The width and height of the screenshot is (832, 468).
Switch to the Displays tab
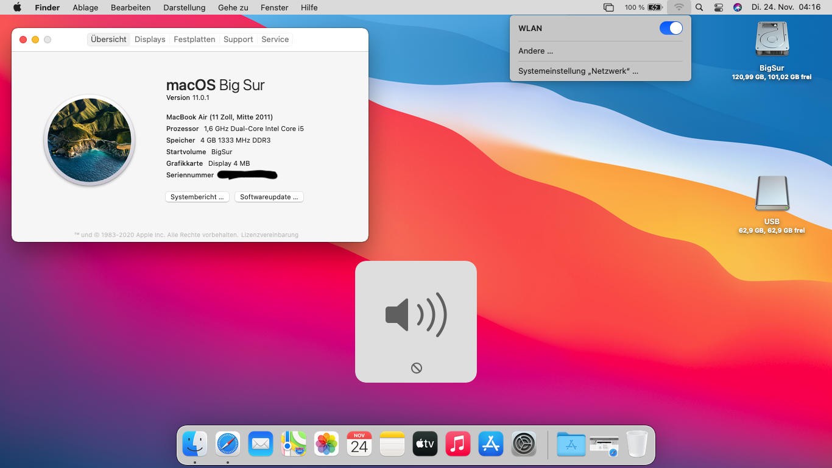[x=150, y=39]
